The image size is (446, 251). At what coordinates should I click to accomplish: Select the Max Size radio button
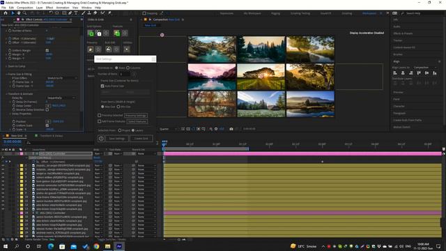(102, 107)
